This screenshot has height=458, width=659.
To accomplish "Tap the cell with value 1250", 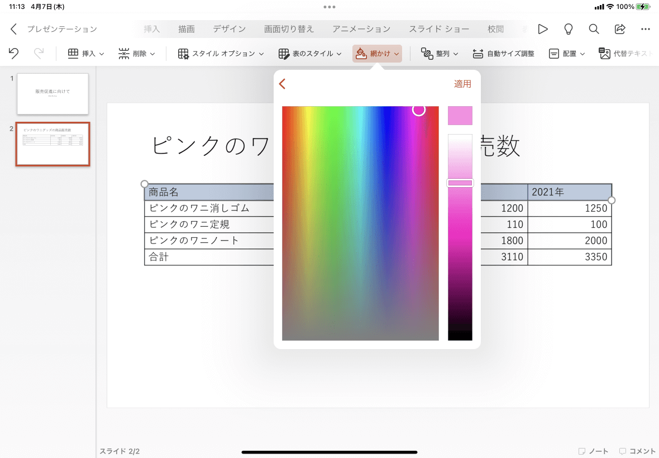I will pos(570,208).
